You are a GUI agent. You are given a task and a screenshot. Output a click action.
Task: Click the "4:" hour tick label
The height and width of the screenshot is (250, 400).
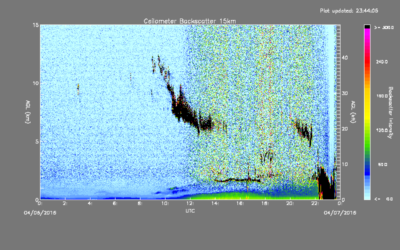click(x=90, y=203)
